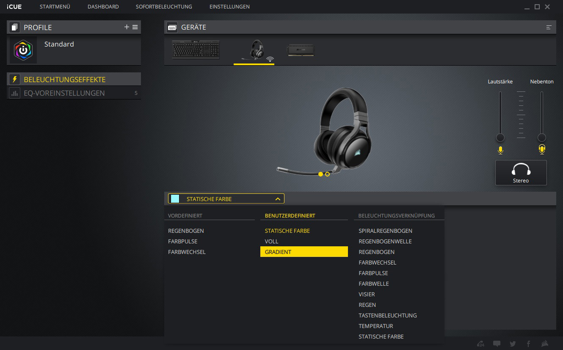Image resolution: width=563 pixels, height=350 pixels.
Task: Select the RAM memory module device
Action: tap(301, 50)
